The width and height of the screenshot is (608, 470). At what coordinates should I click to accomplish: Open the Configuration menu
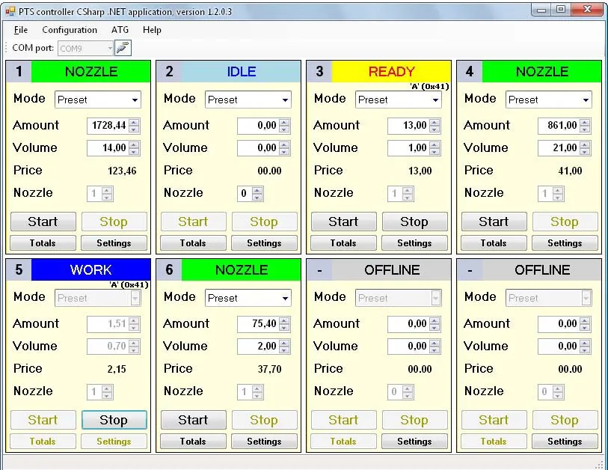70,30
